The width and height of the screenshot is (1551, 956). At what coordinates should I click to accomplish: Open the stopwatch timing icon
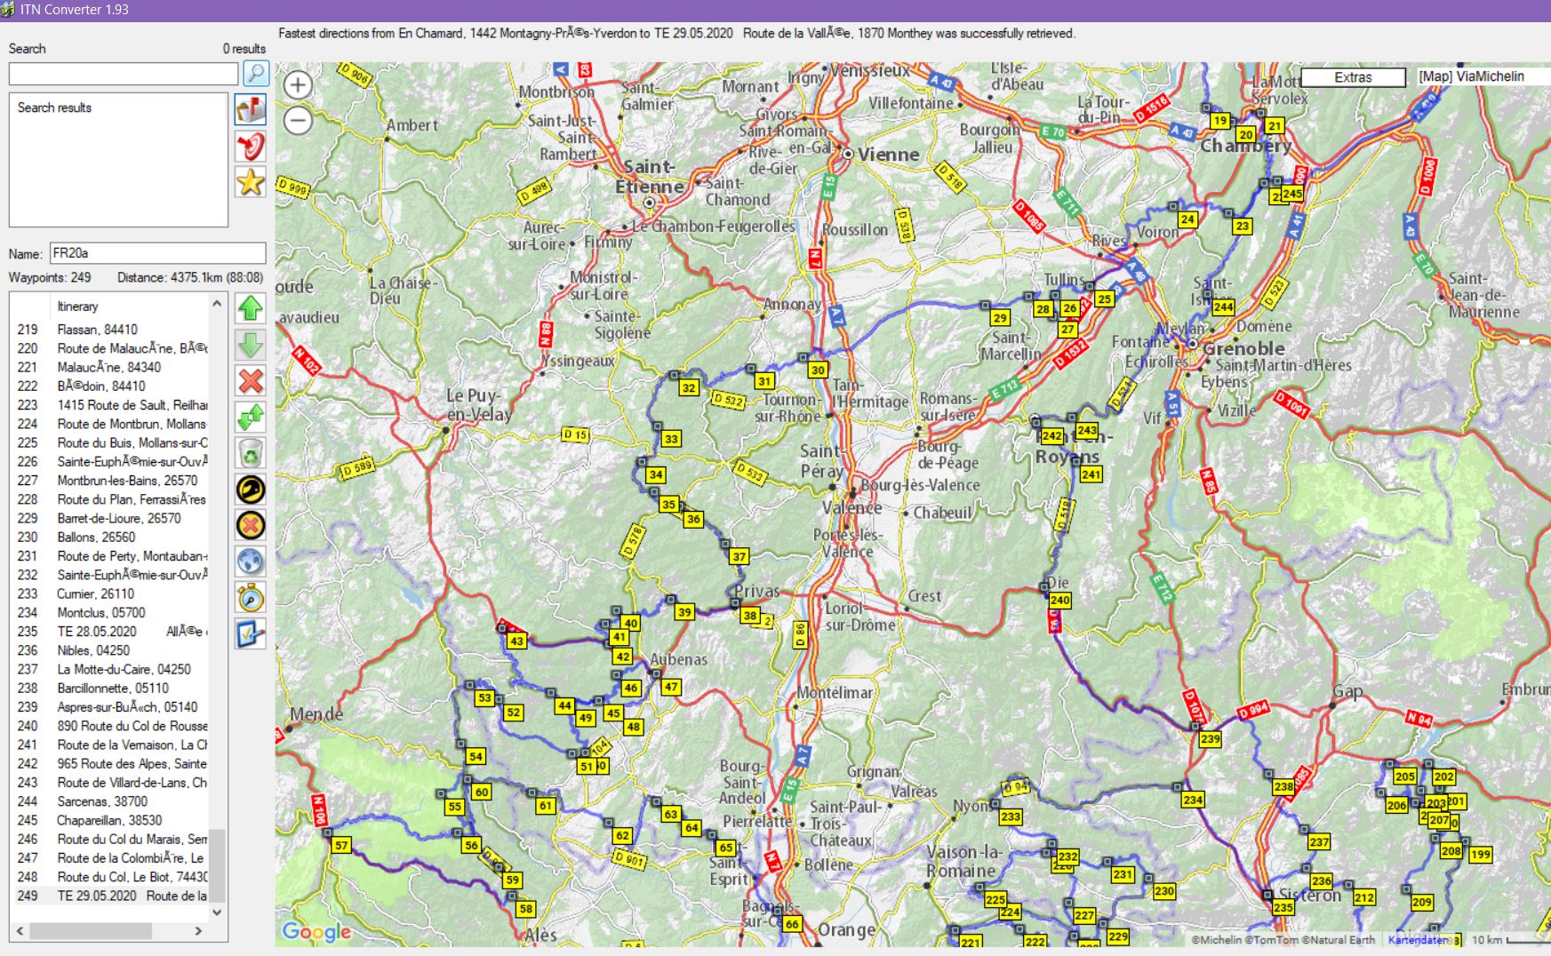251,598
